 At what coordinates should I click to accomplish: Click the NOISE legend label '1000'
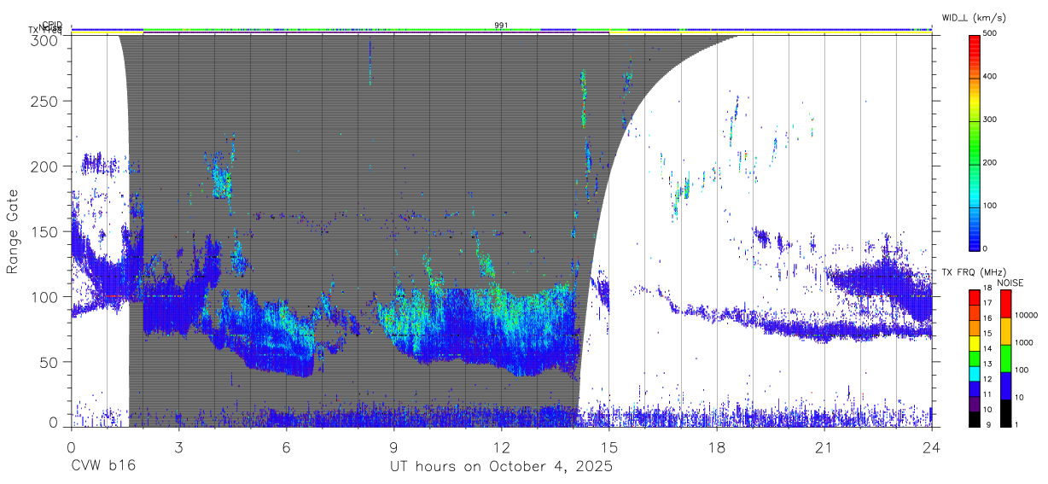tap(1024, 342)
